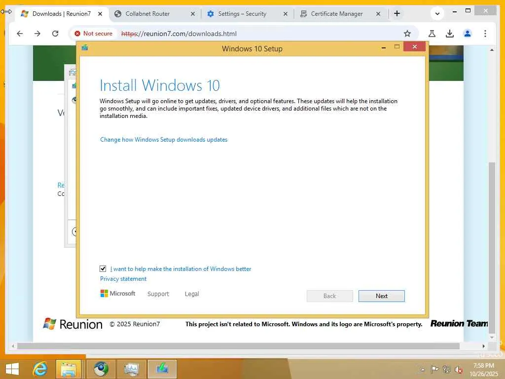Open the Chrome three-dot menu
The height and width of the screenshot is (379, 505).
click(x=485, y=34)
